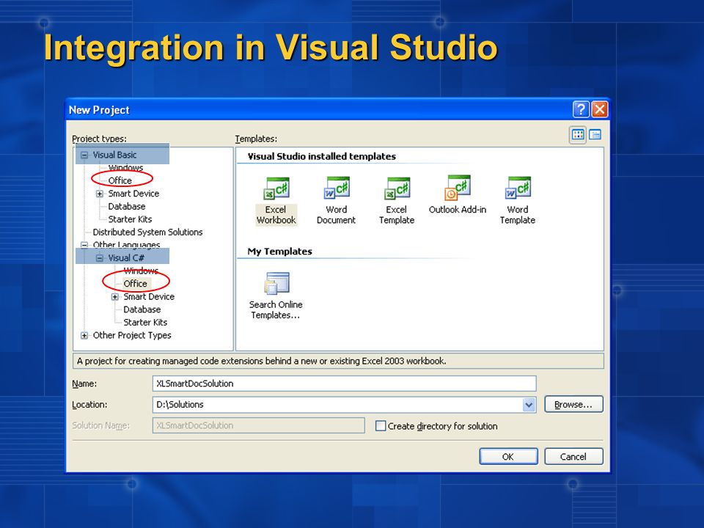The width and height of the screenshot is (704, 528).
Task: Select Starter Kits under Visual Basic
Action: pyautogui.click(x=130, y=219)
